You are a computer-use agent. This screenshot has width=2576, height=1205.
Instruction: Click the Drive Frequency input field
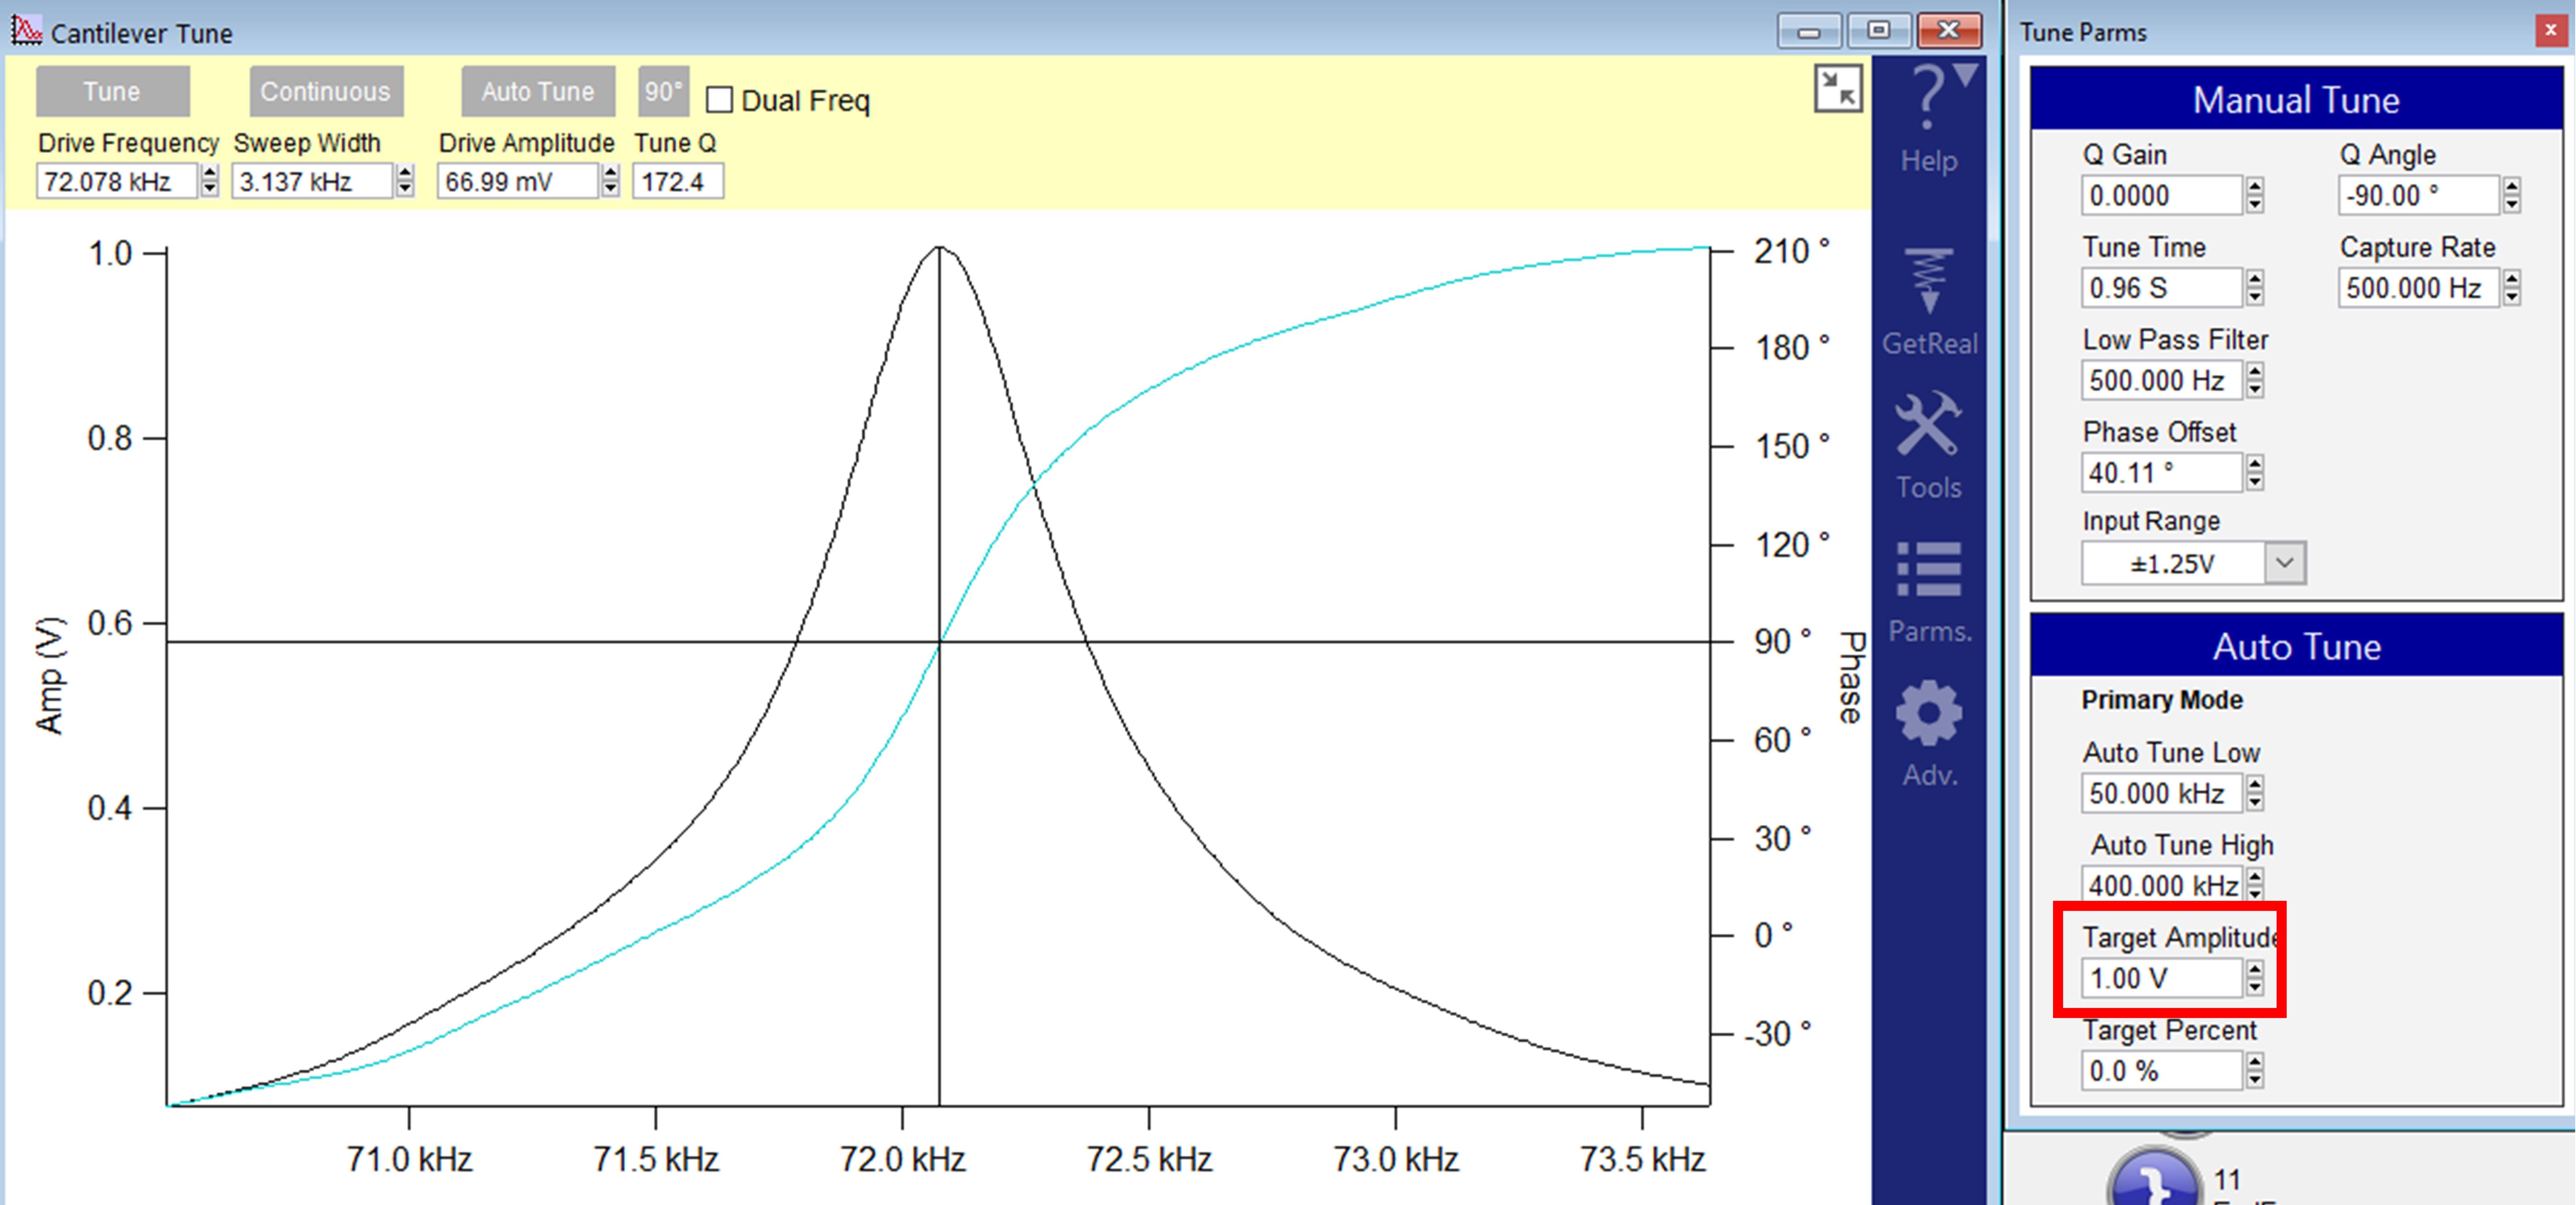click(116, 182)
